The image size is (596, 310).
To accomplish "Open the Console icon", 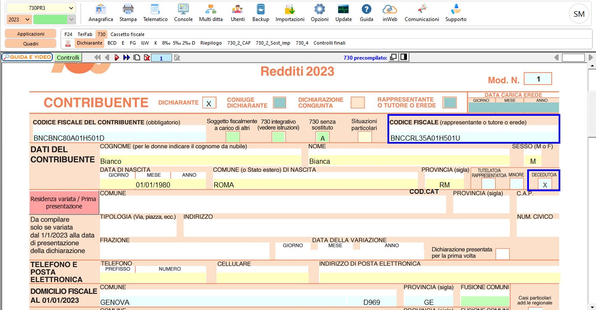I will 183,13.
